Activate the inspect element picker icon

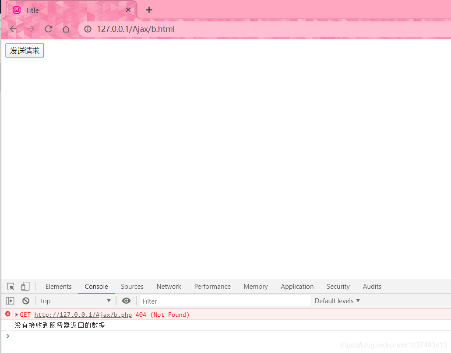click(x=11, y=287)
